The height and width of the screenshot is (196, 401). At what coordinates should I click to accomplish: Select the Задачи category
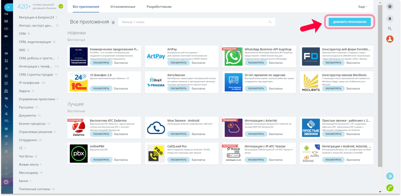24,91
